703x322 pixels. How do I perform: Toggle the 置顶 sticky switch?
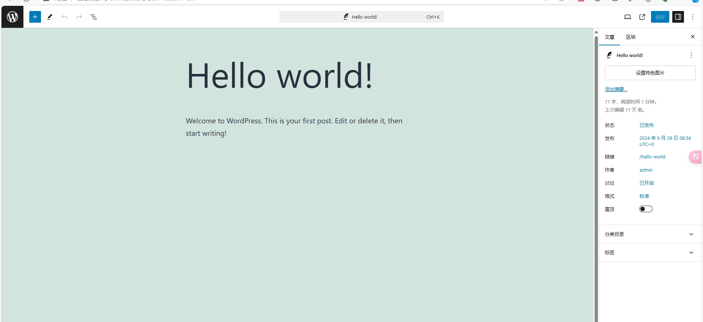click(x=646, y=209)
